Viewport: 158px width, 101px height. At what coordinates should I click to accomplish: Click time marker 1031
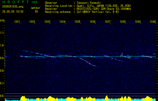17,21
